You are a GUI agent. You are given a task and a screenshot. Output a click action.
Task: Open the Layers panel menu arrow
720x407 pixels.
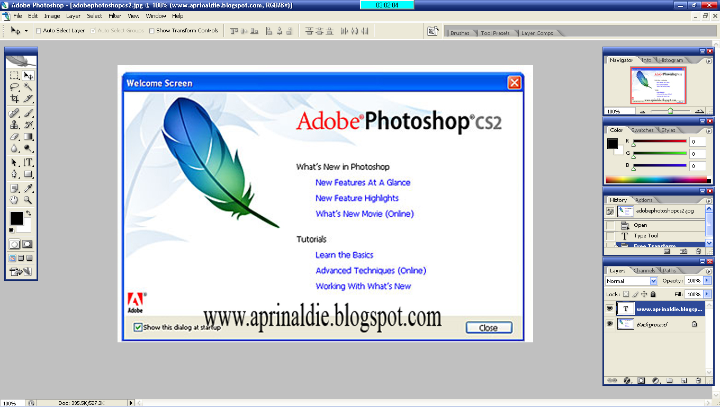pyautogui.click(x=710, y=270)
